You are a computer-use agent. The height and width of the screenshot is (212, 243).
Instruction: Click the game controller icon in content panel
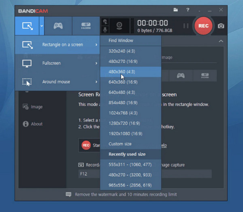pyautogui.click(x=181, y=76)
